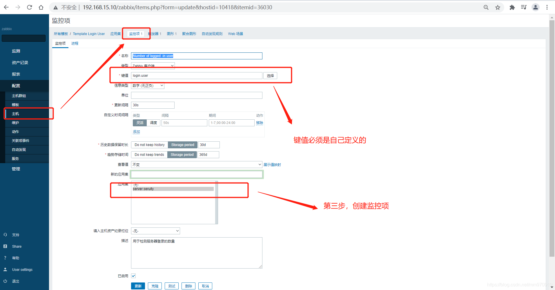Open the Items 1 tab

coord(136,34)
